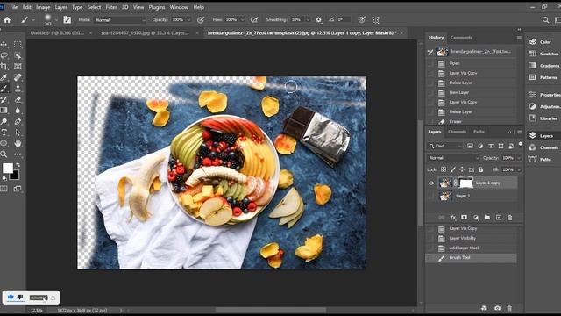The image size is (561, 316).
Task: Open the Home screen icon
Action: [x=7, y=20]
